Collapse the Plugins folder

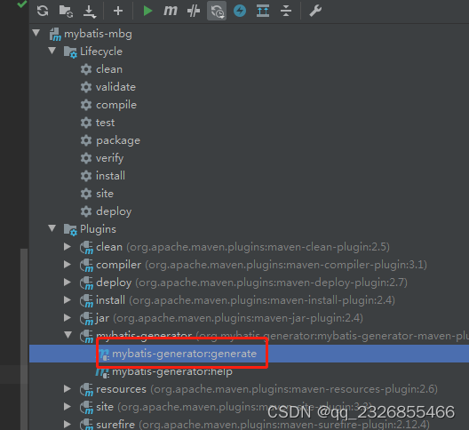point(52,228)
